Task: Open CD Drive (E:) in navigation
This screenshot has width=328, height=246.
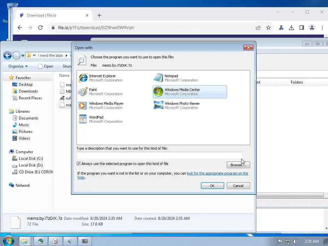Action: [36, 172]
